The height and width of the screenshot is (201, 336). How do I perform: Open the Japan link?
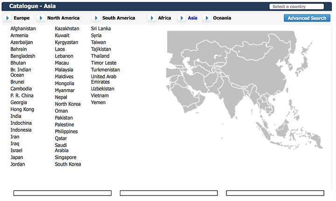(17, 157)
